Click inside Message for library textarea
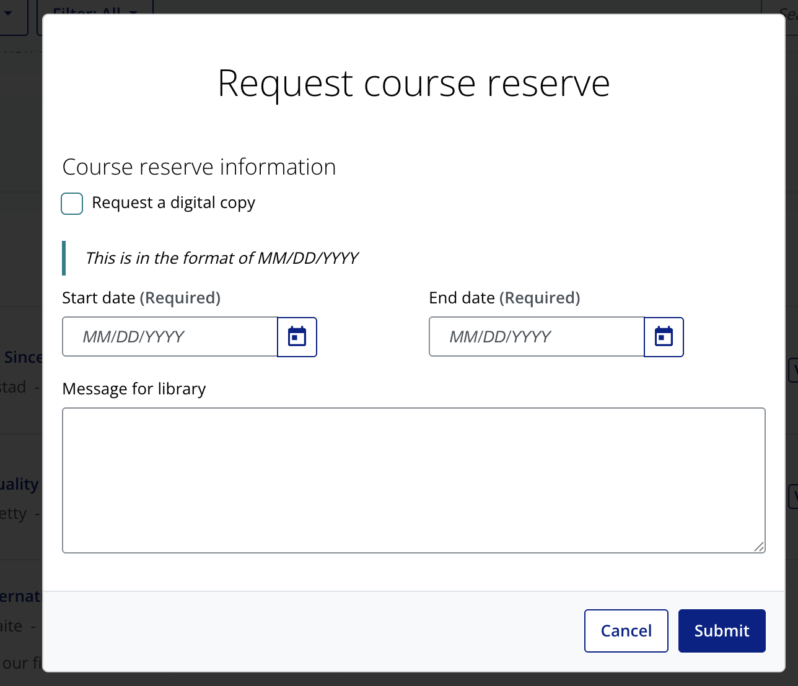Image resolution: width=798 pixels, height=686 pixels. [x=414, y=480]
